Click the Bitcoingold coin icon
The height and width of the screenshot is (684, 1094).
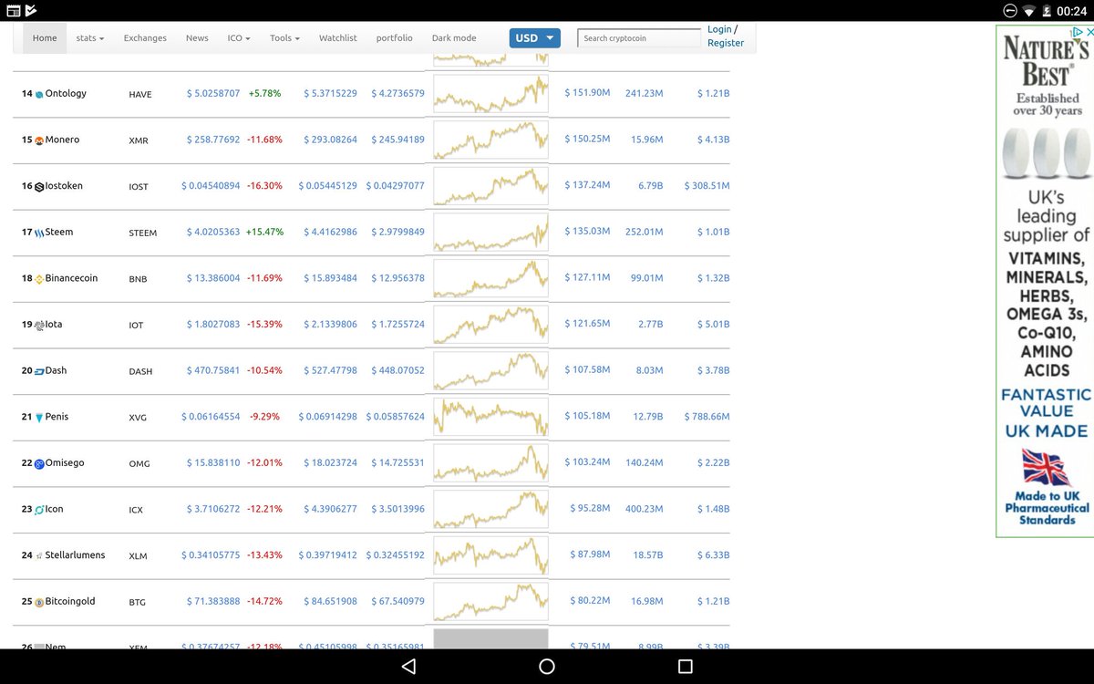tap(39, 603)
